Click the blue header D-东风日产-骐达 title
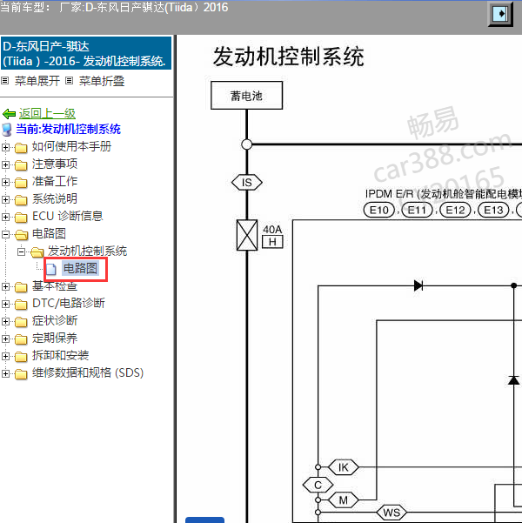This screenshot has width=522, height=523. tap(86, 53)
